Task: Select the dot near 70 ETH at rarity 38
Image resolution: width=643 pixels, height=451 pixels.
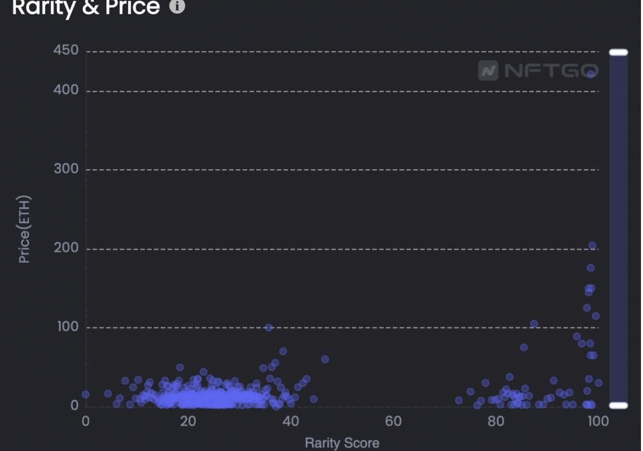Action: pyautogui.click(x=283, y=351)
